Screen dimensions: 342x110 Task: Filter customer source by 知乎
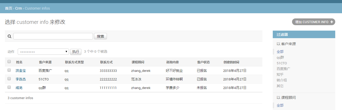280,74
